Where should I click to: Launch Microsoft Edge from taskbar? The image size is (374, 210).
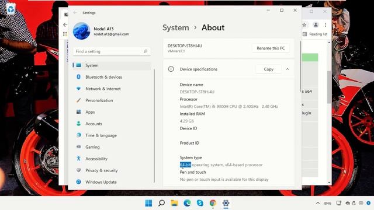tap(187, 203)
